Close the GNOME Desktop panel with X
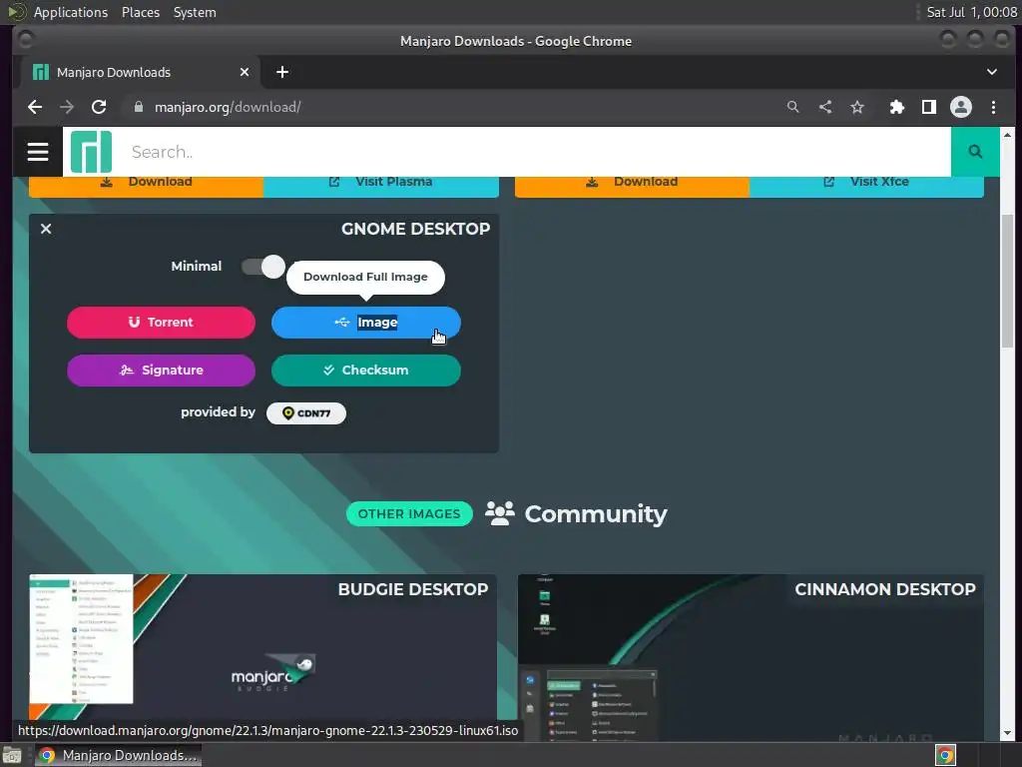Viewport: 1022px width, 767px height. (x=46, y=229)
